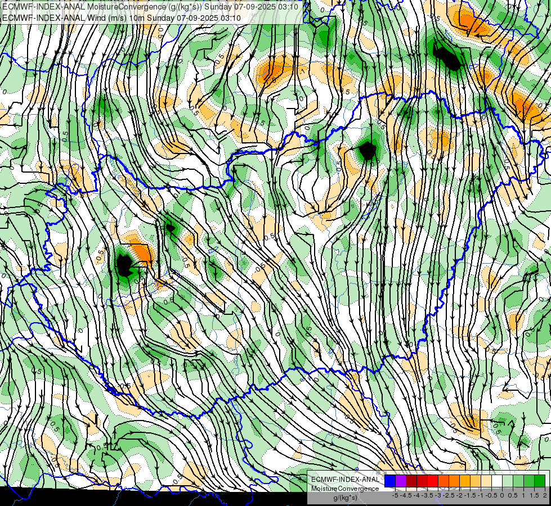Pick the red swatch between -4 and -3.5
Image resolution: width=551 pixels, height=506 pixels.
coord(422,481)
